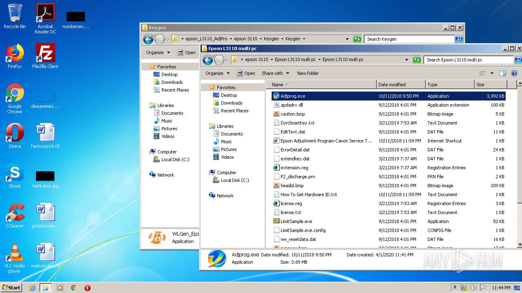This screenshot has width=522, height=293.
Task: Open recent pages dropdown in Epson window
Action: pyautogui.click(x=227, y=60)
